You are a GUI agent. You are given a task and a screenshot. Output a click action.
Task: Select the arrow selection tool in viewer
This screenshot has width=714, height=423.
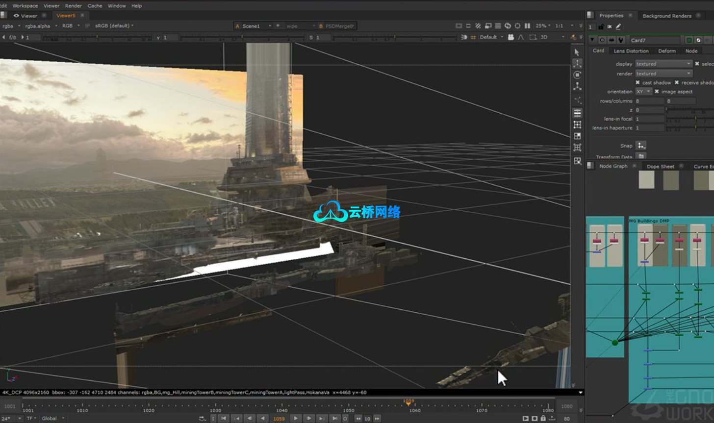[x=577, y=52]
